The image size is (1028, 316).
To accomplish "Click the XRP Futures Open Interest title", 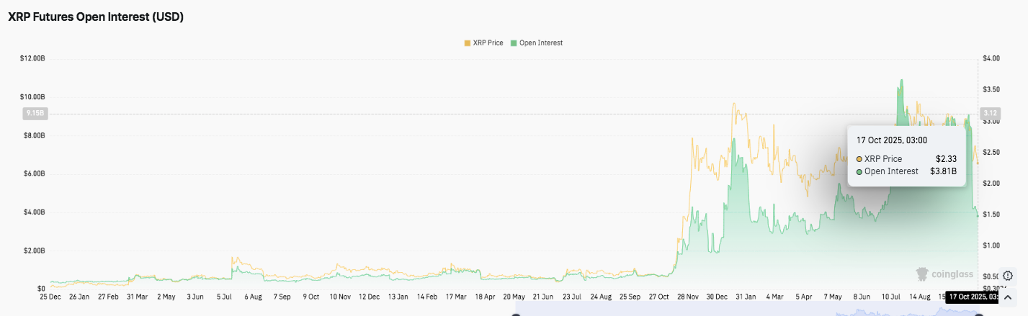I will click(x=96, y=17).
